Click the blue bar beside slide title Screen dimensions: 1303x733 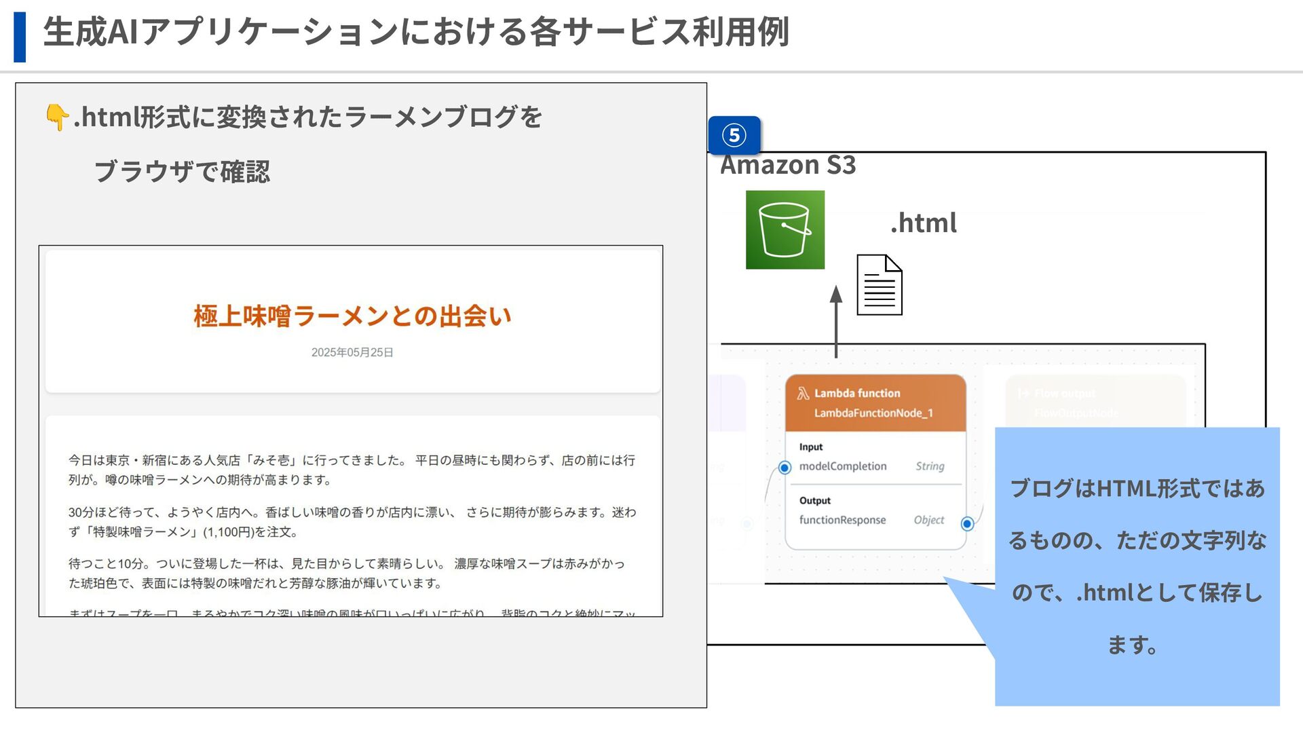pyautogui.click(x=20, y=37)
